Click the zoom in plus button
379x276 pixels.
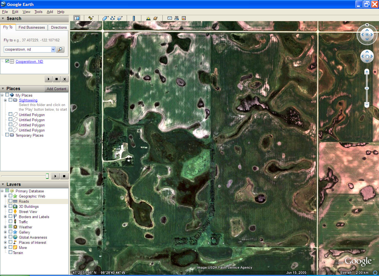click(367, 72)
